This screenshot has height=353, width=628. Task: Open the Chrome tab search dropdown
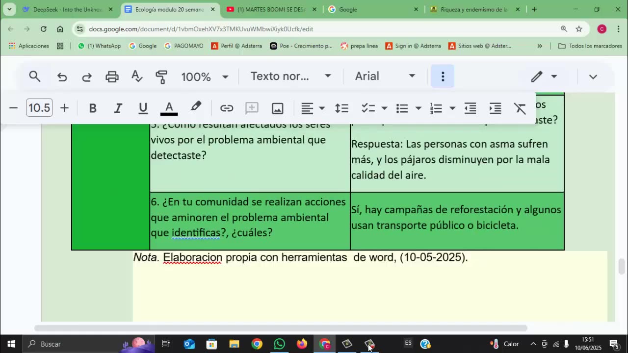coord(9,9)
